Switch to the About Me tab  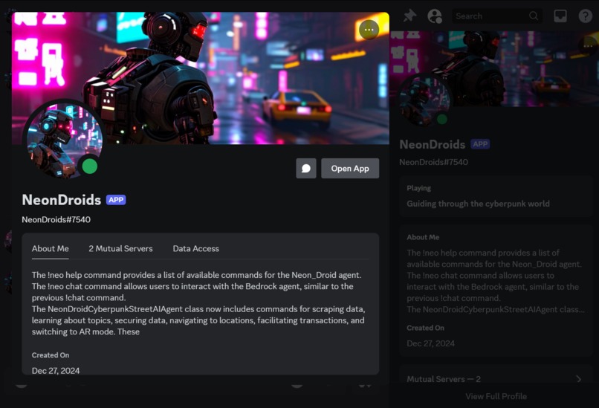coord(51,249)
